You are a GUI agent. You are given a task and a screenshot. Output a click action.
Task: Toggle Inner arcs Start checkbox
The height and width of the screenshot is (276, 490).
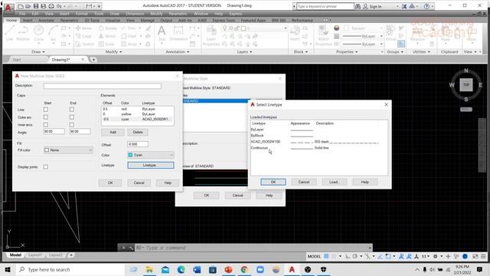click(46, 124)
